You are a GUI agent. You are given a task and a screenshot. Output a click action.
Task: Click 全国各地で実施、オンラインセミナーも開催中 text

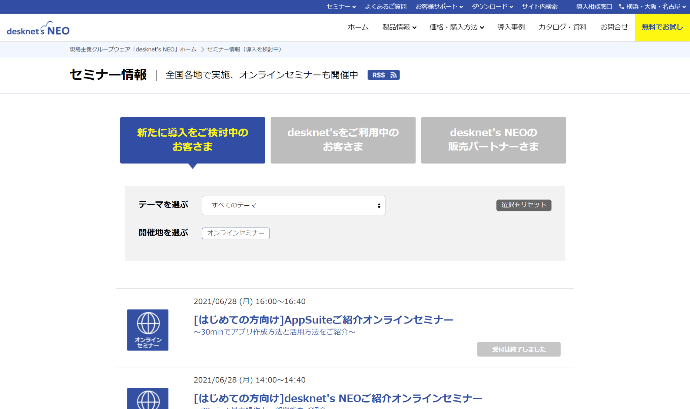pos(262,75)
